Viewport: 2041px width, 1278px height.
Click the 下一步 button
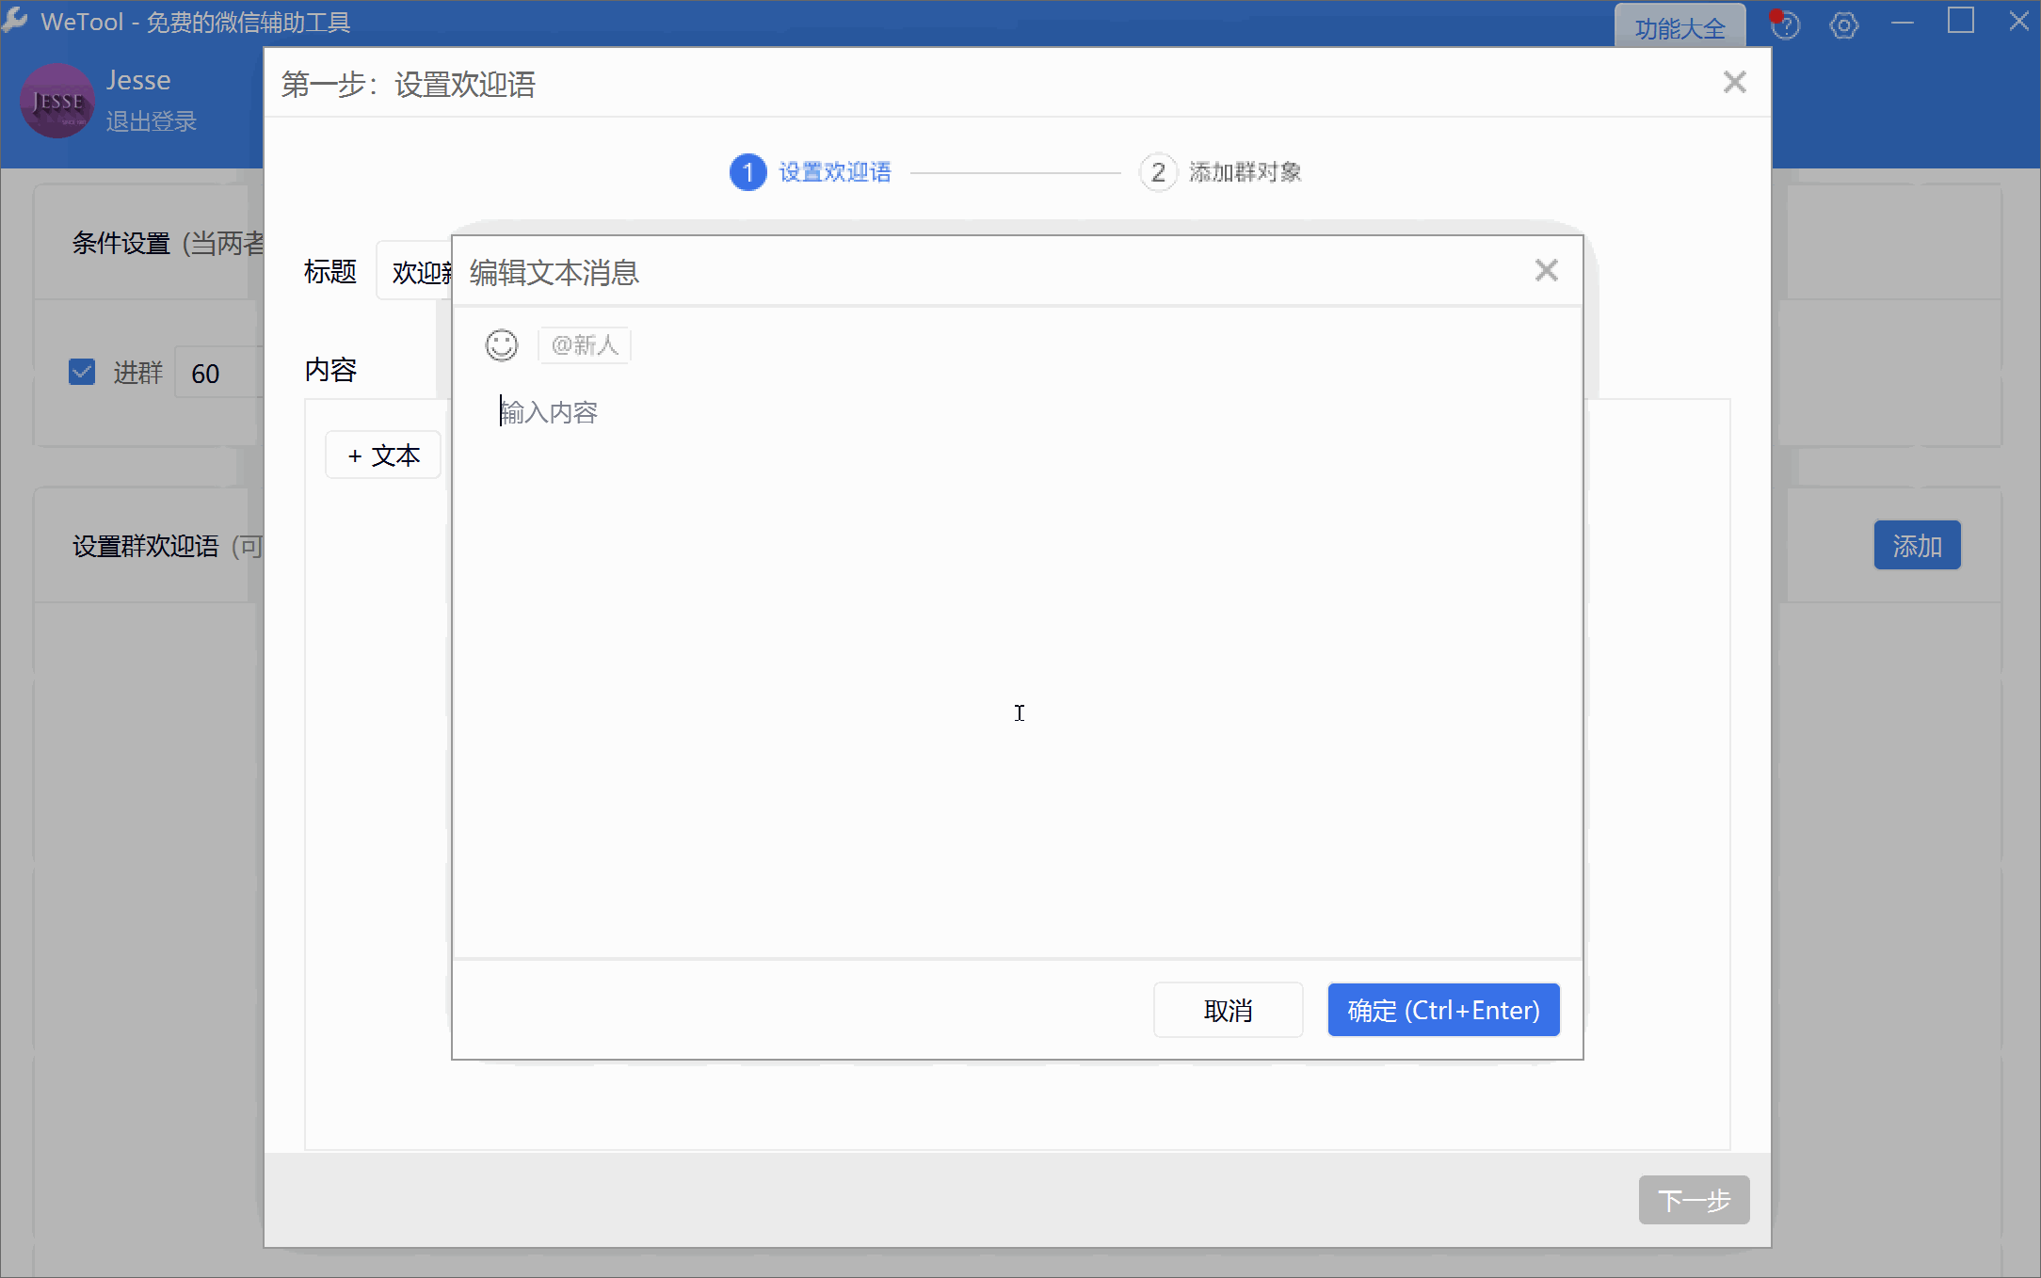(1693, 1200)
